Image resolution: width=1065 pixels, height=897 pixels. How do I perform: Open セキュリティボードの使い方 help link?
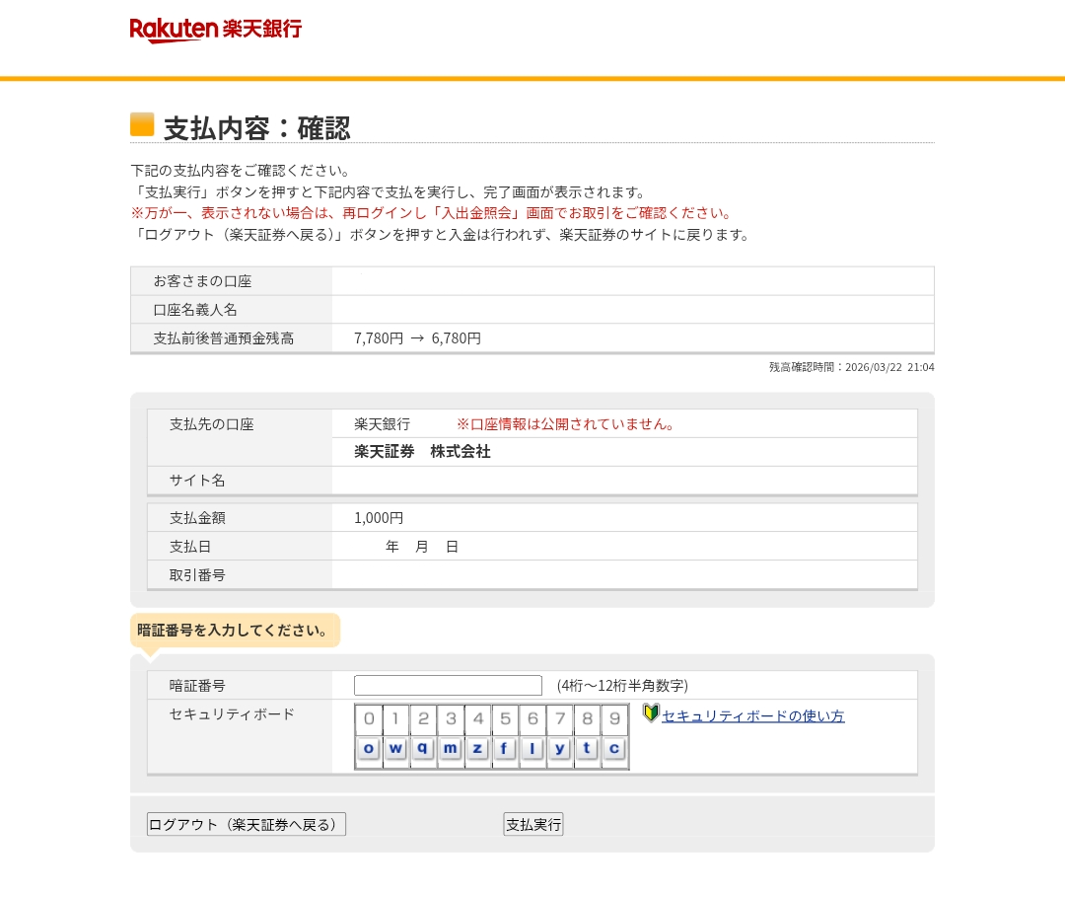(753, 716)
